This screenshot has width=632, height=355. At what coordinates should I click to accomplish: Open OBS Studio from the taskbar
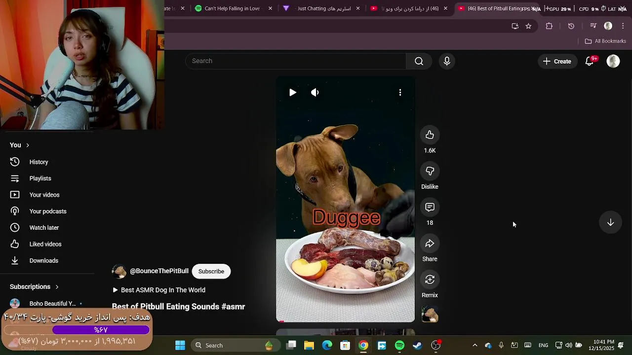tap(435, 346)
